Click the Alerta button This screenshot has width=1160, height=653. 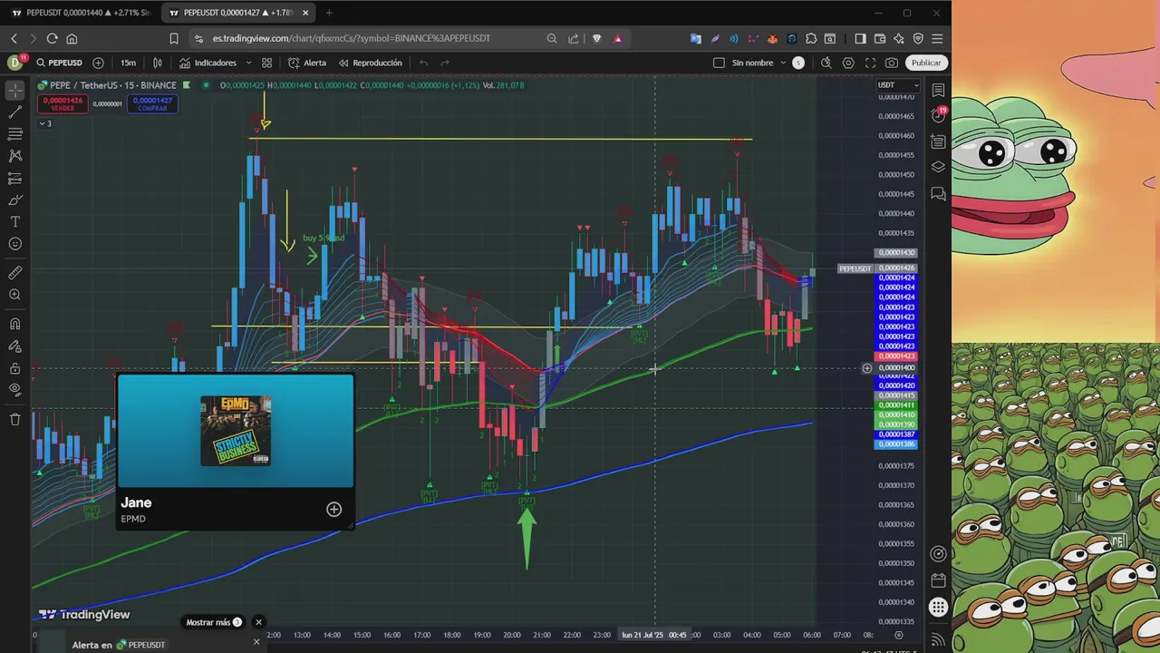click(x=307, y=63)
